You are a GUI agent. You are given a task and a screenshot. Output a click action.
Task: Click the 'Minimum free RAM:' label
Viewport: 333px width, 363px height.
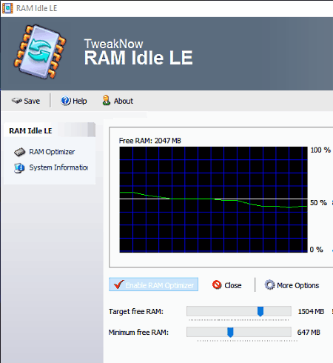(x=138, y=333)
